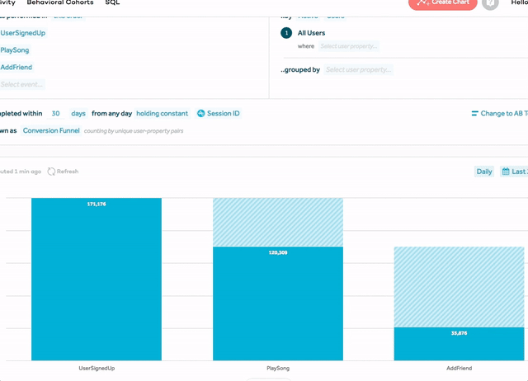This screenshot has height=381, width=528.
Task: Click the where Select user property field
Action: [x=348, y=46]
